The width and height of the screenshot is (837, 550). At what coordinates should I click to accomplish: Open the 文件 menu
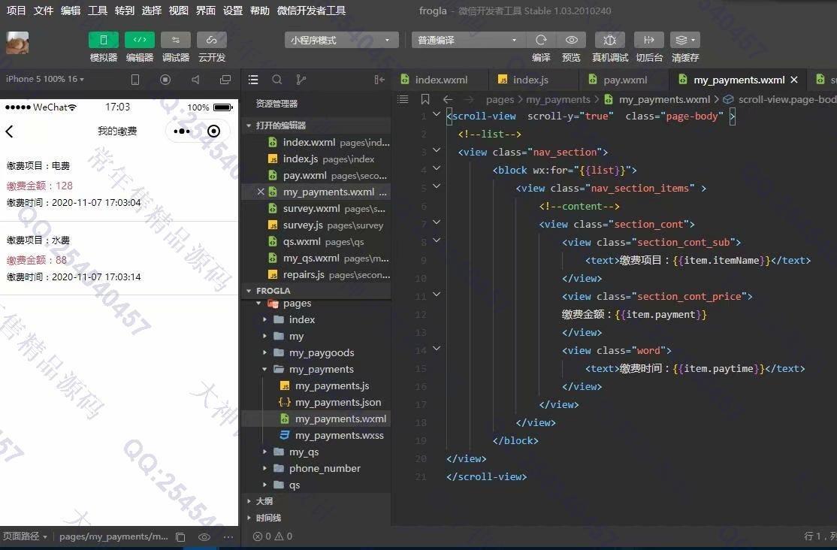click(x=44, y=11)
